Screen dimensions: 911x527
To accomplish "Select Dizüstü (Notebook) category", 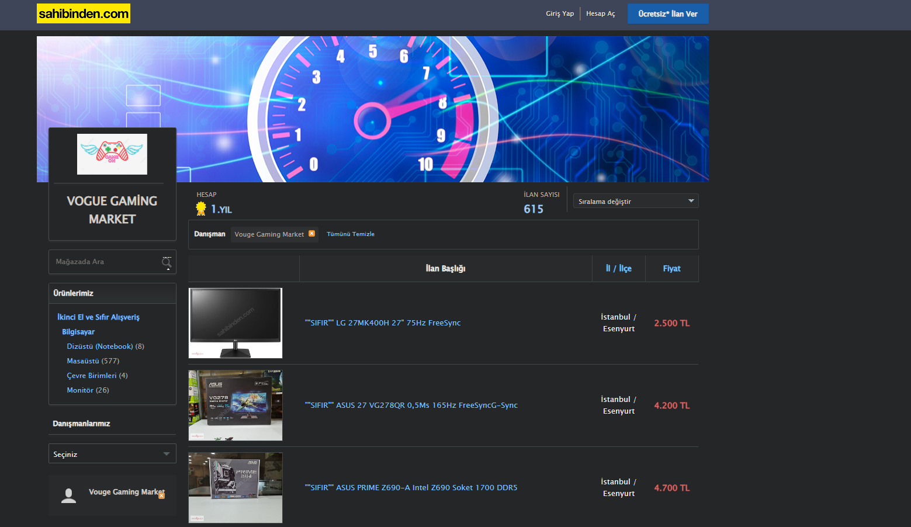I will 100,346.
